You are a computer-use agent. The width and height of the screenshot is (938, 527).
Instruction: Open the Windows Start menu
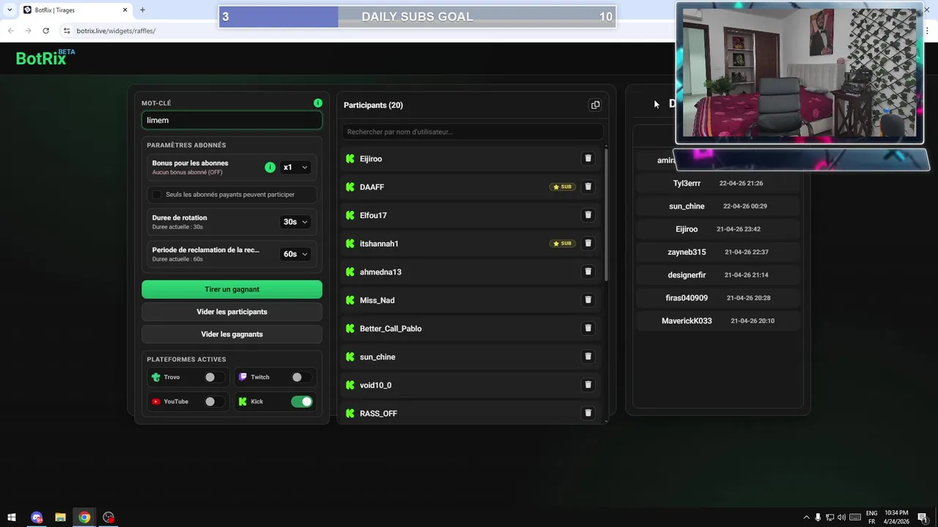point(12,517)
